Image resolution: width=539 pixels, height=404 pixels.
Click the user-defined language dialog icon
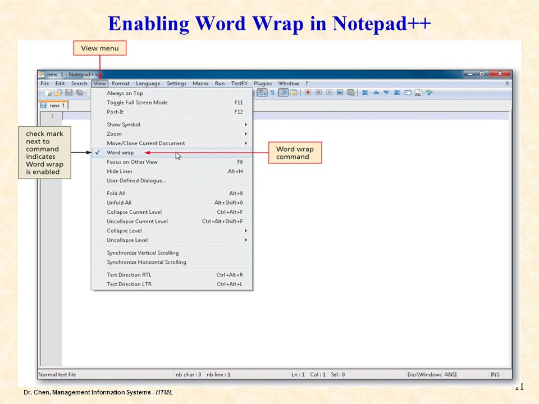tap(294, 93)
